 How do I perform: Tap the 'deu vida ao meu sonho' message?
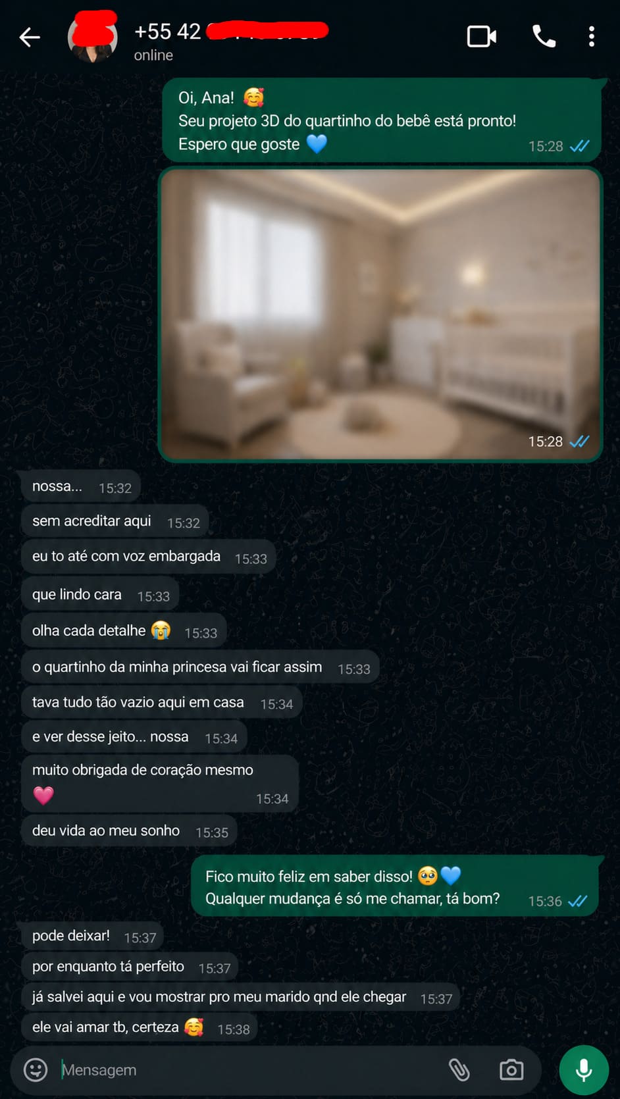pyautogui.click(x=129, y=831)
